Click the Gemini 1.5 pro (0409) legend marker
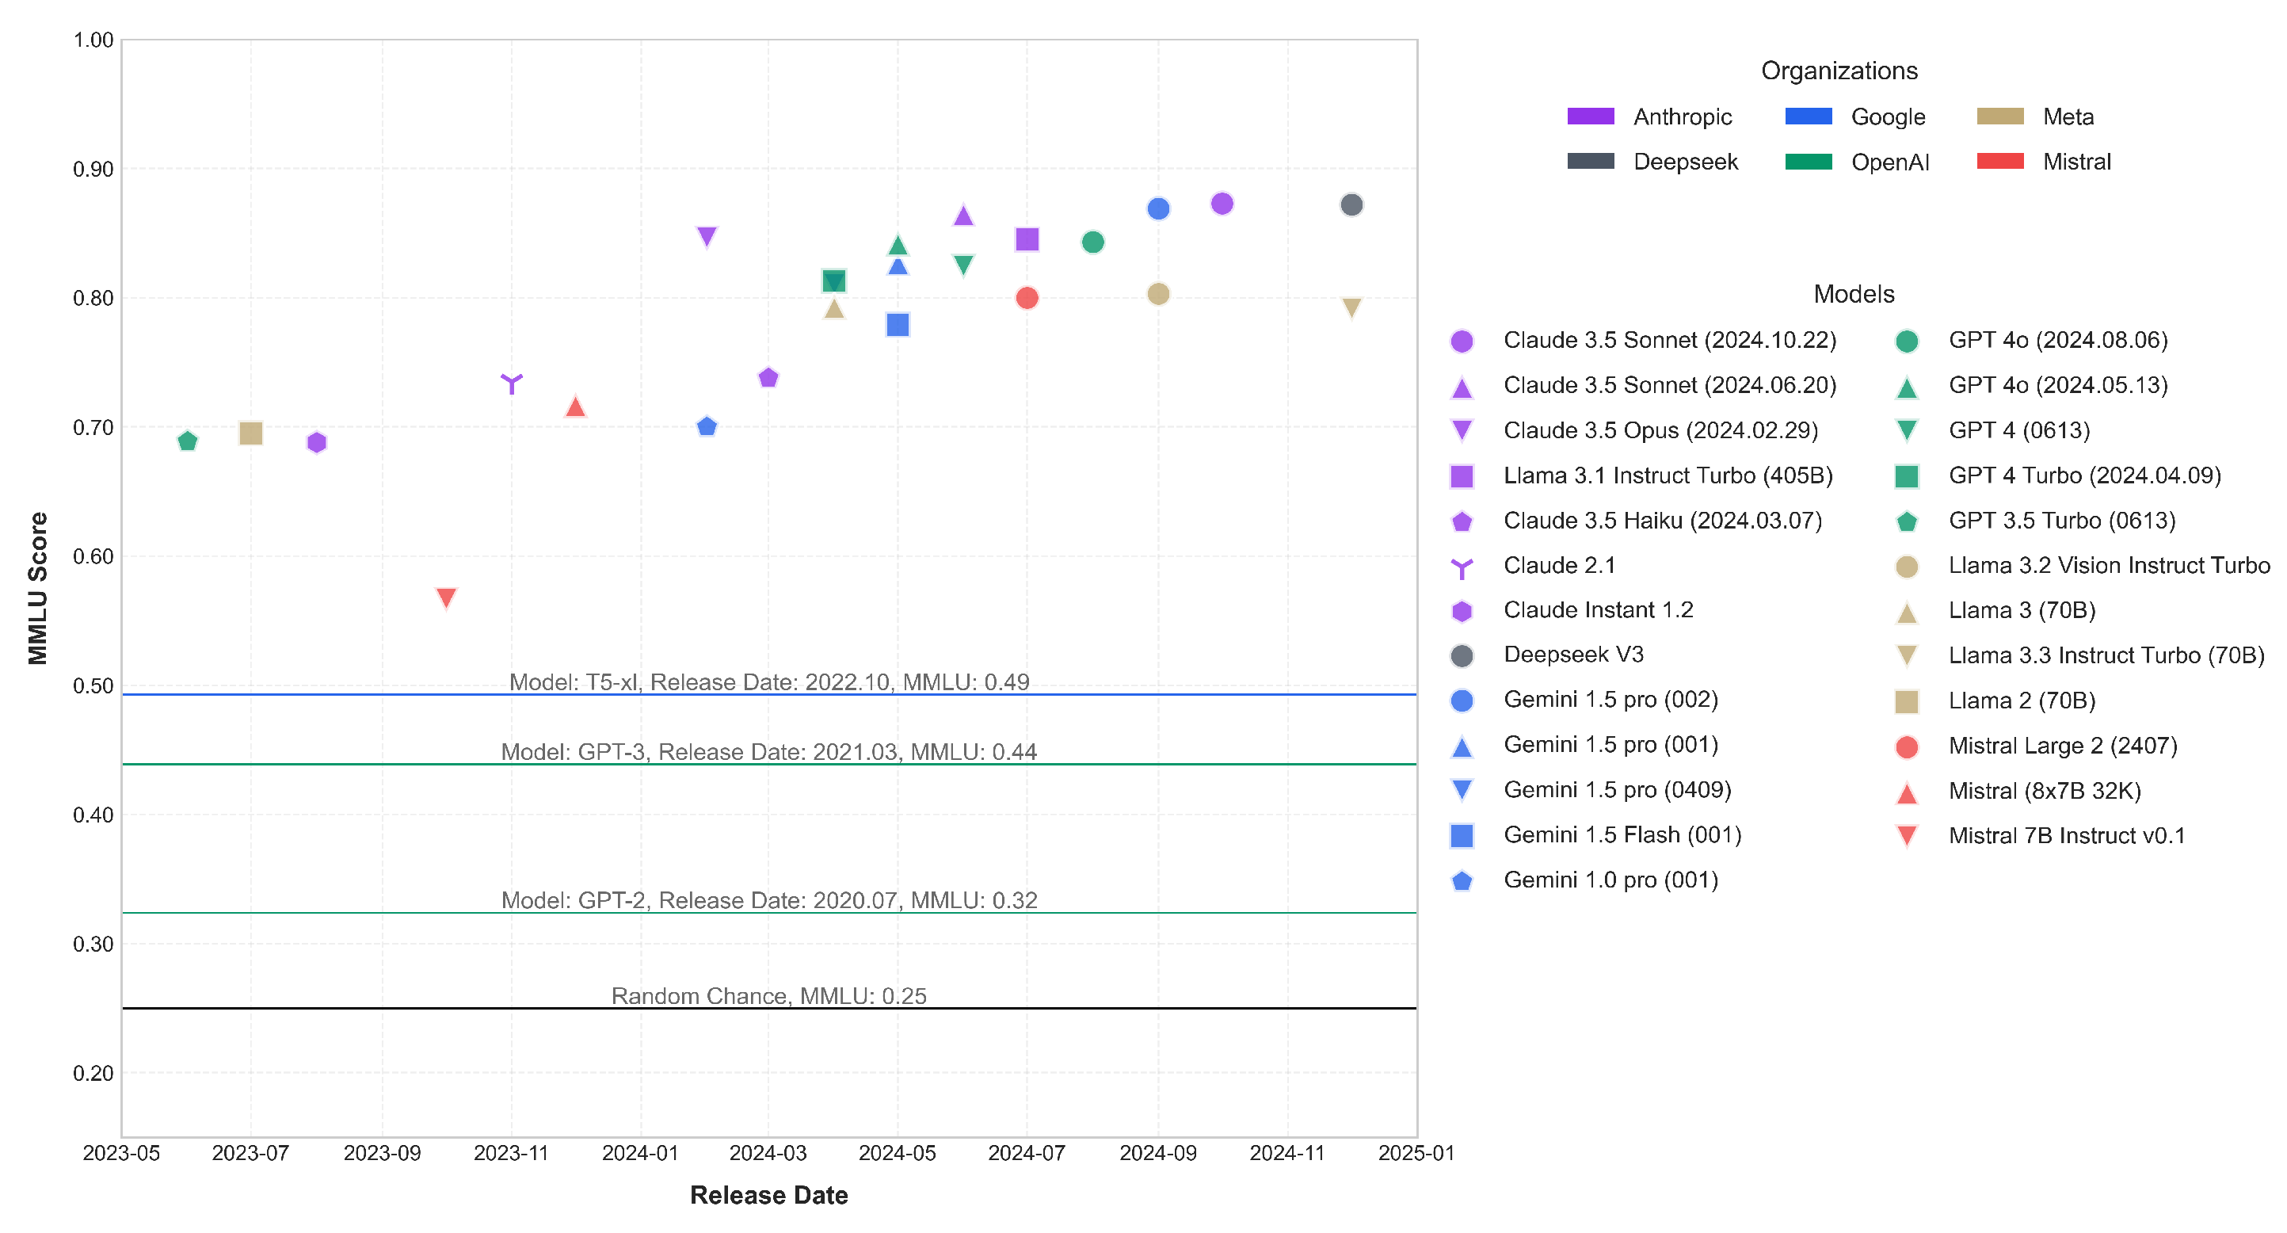 coord(1462,788)
